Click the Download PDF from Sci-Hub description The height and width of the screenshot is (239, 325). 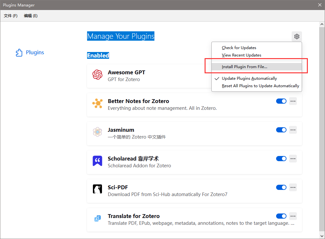pyautogui.click(x=167, y=194)
